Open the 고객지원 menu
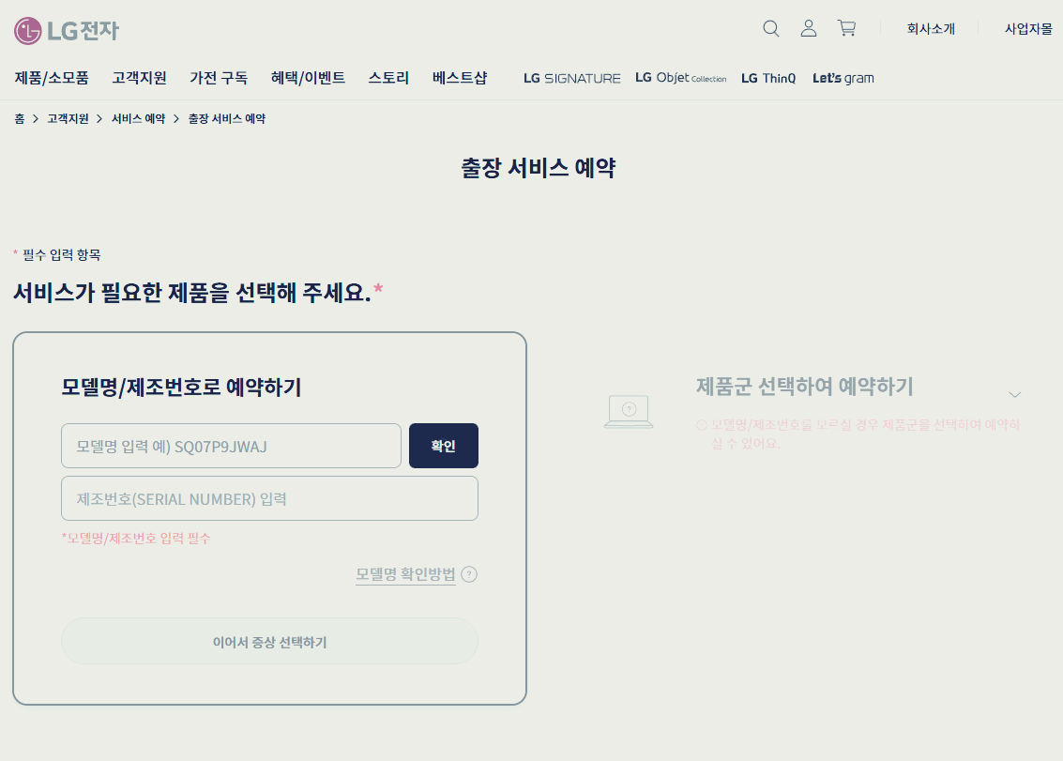This screenshot has height=761, width=1063. 139,78
